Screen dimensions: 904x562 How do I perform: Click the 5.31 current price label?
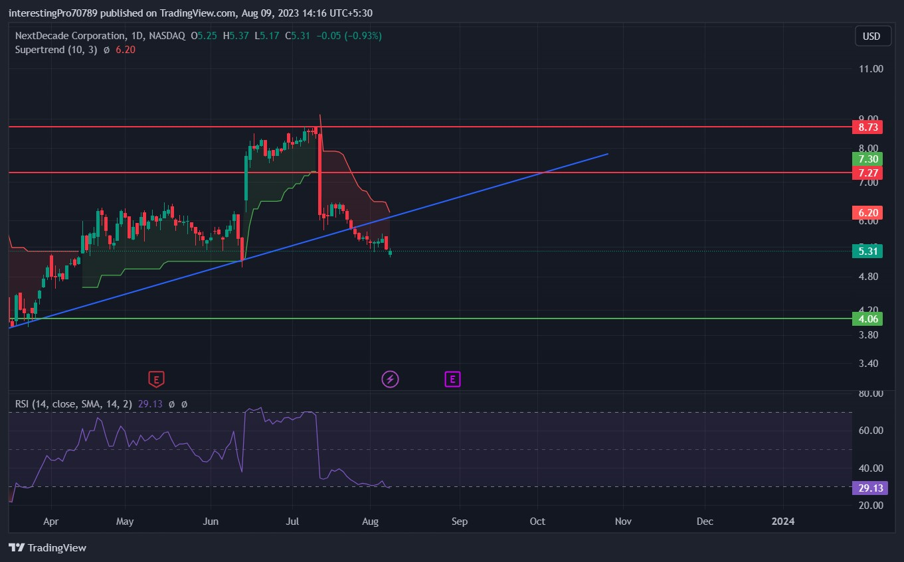click(869, 251)
